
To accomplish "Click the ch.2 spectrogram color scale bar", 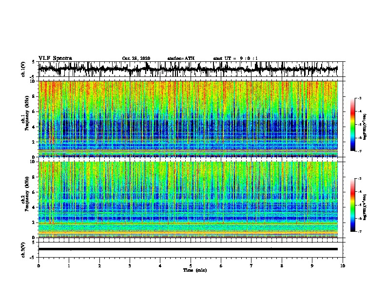I will pos(352,205).
